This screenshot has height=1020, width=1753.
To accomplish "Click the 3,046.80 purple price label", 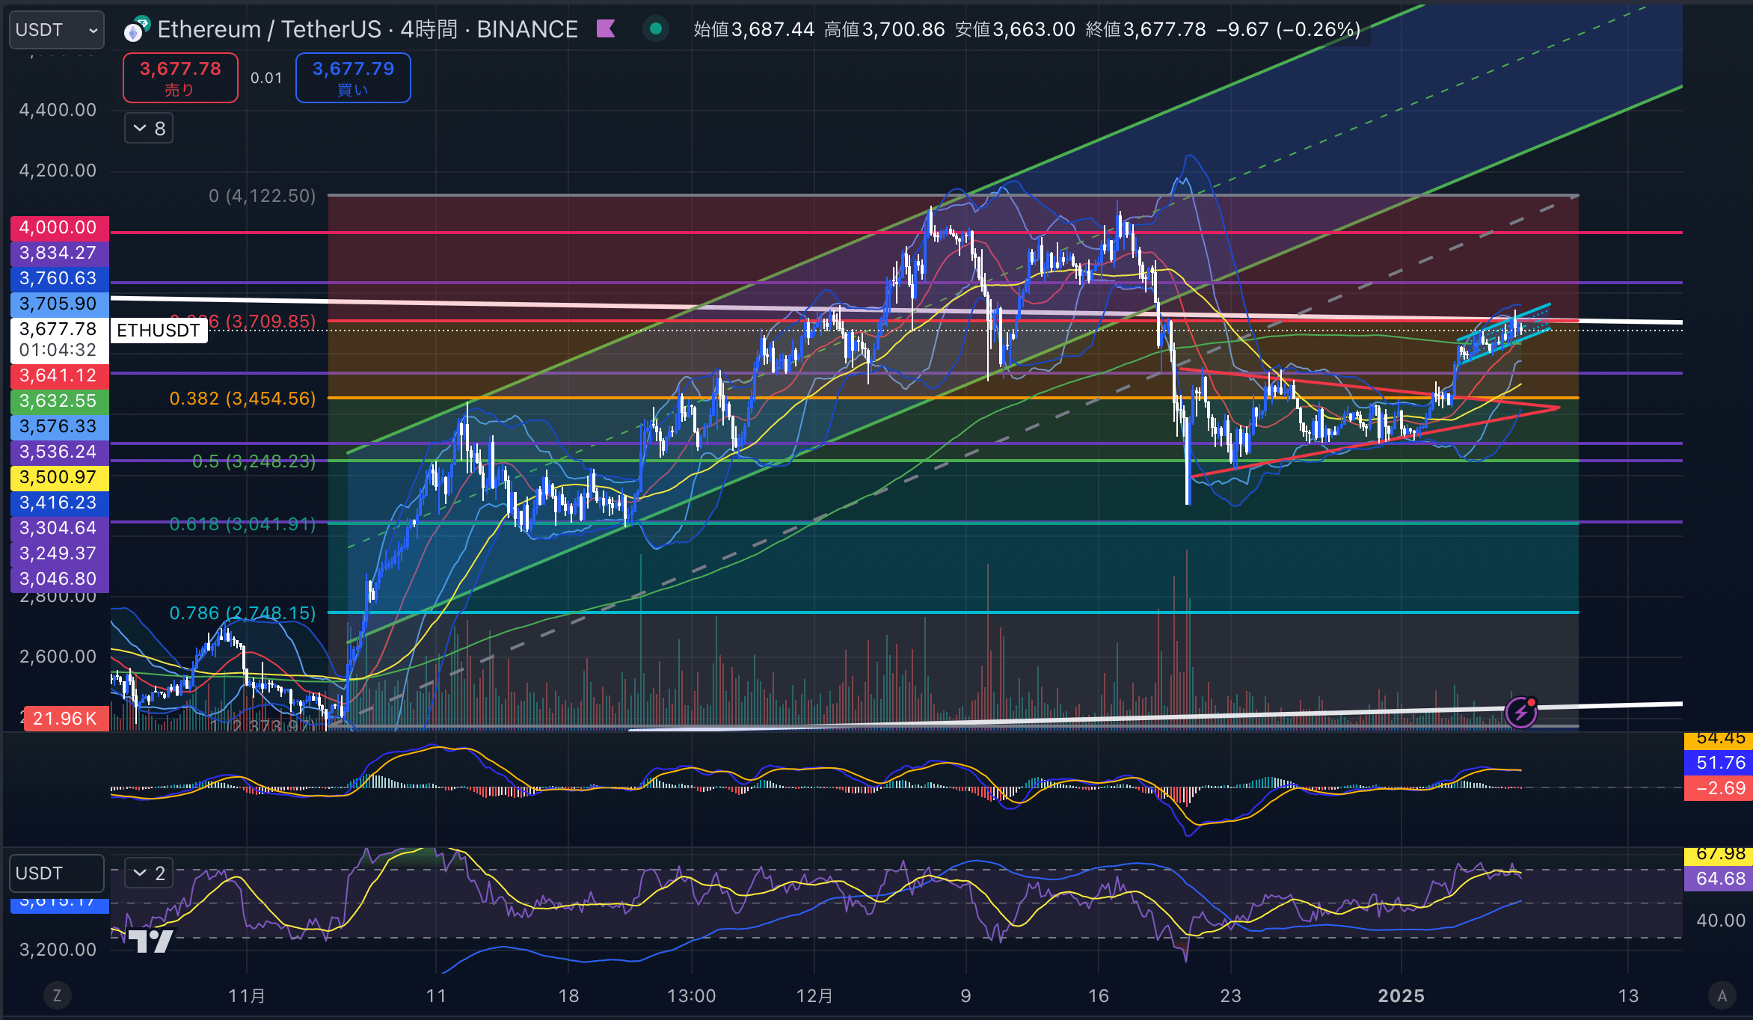I will pos(59,579).
